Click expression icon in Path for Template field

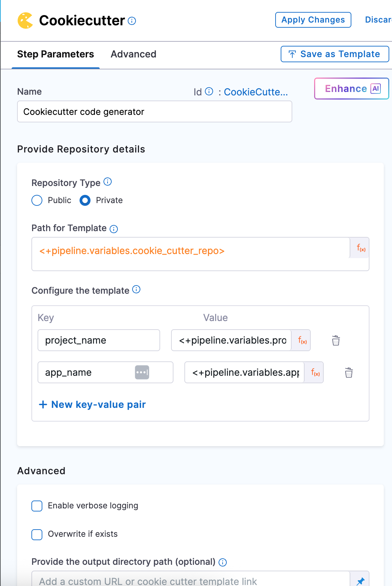(361, 248)
